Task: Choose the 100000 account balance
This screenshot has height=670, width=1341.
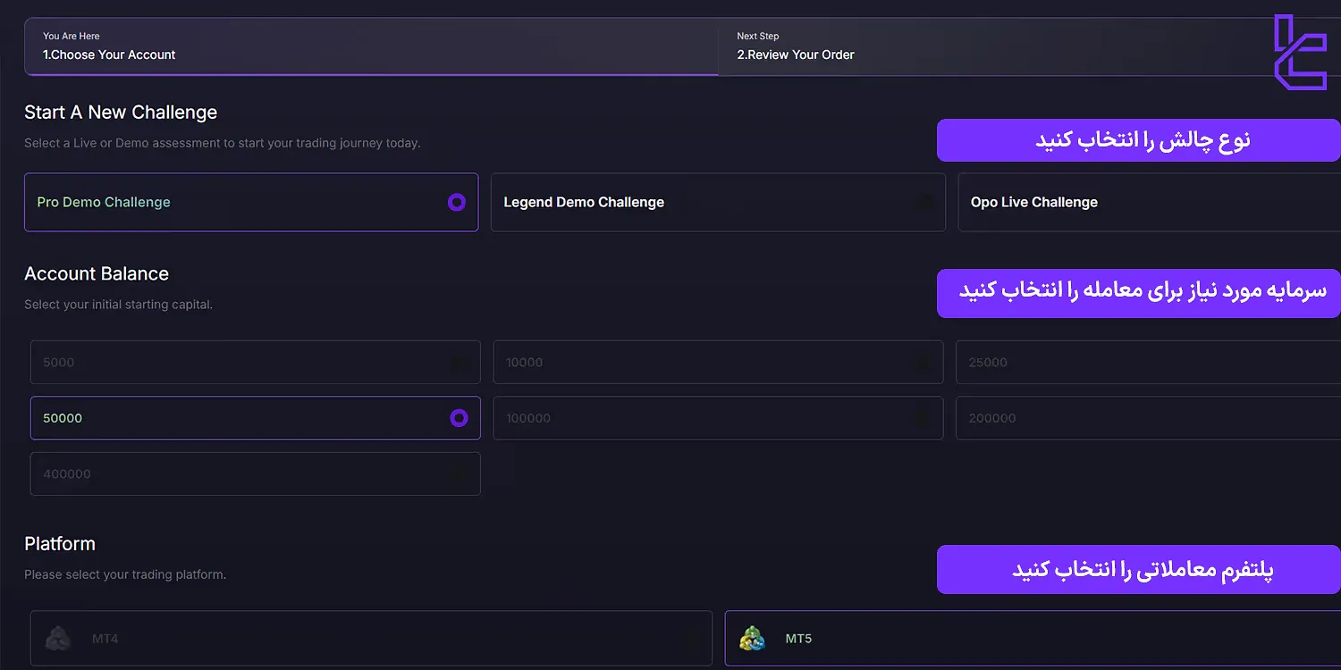Action: click(717, 418)
